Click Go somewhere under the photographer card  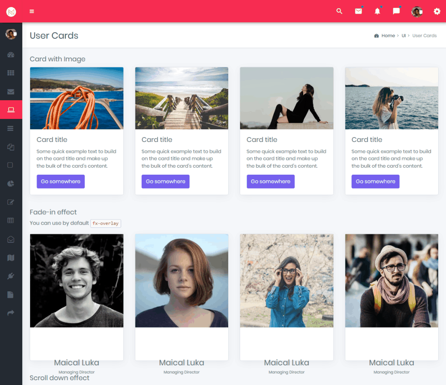pyautogui.click(x=375, y=181)
